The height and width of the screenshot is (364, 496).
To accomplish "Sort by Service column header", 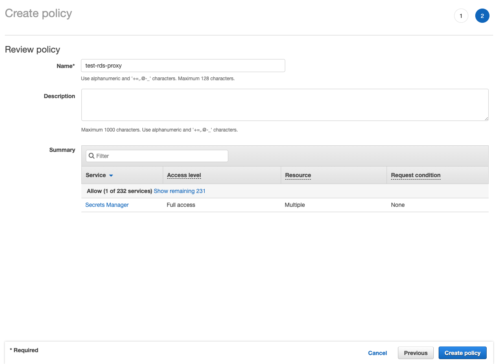I will click(x=96, y=175).
